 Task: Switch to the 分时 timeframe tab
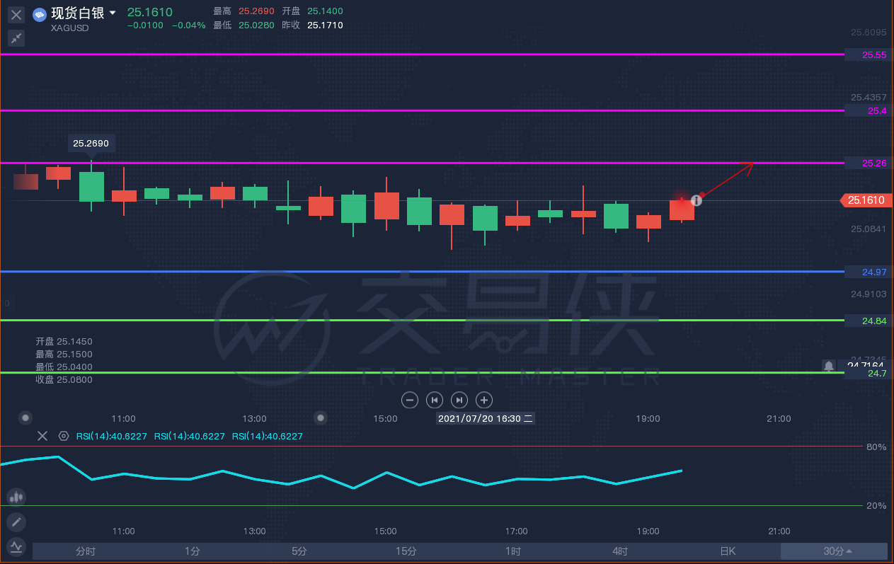[x=86, y=551]
